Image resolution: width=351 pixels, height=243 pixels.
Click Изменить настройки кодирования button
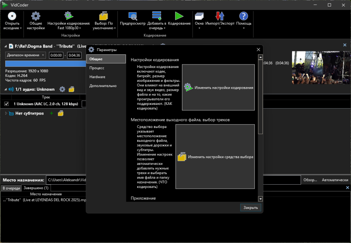click(218, 87)
